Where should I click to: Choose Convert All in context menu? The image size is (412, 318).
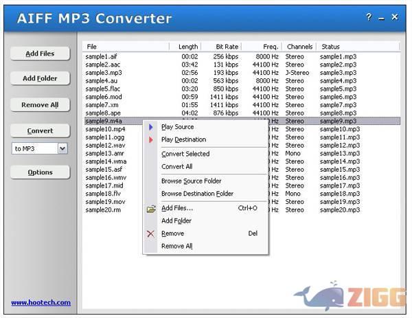176,167
